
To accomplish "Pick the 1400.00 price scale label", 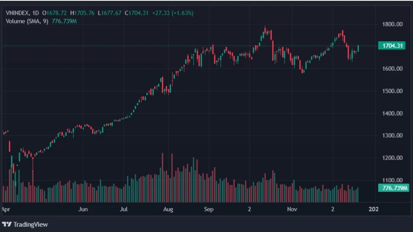I will (x=392, y=113).
